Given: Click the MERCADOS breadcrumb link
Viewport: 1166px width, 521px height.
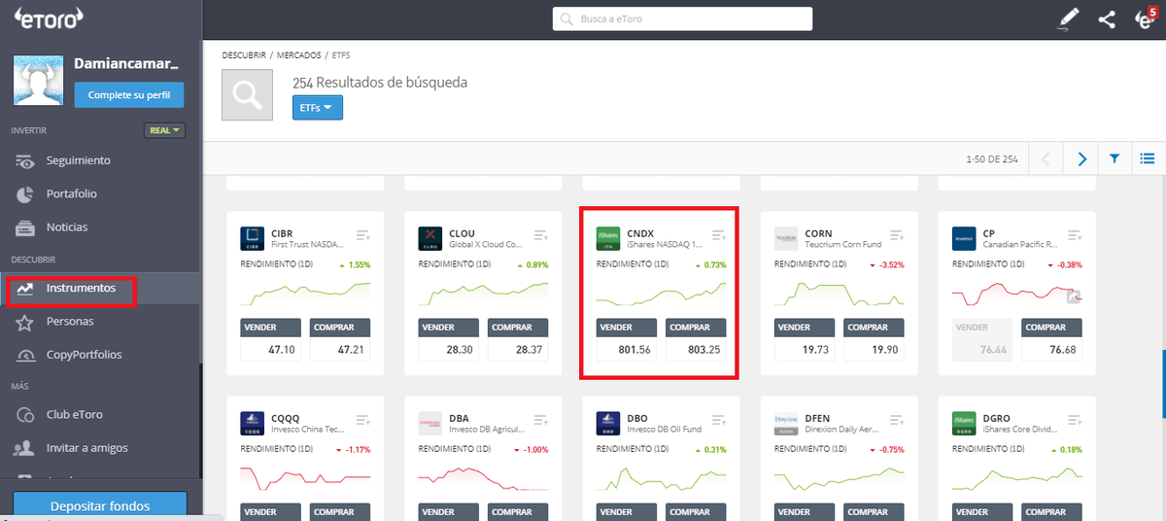Looking at the screenshot, I should coord(299,55).
